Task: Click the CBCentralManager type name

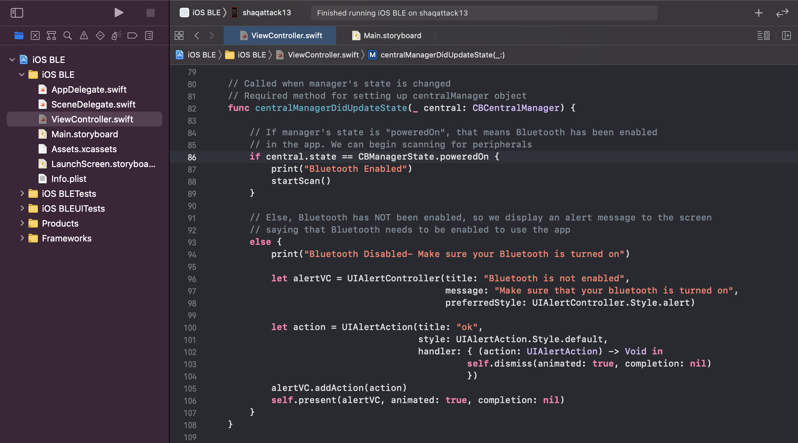Action: (516, 108)
